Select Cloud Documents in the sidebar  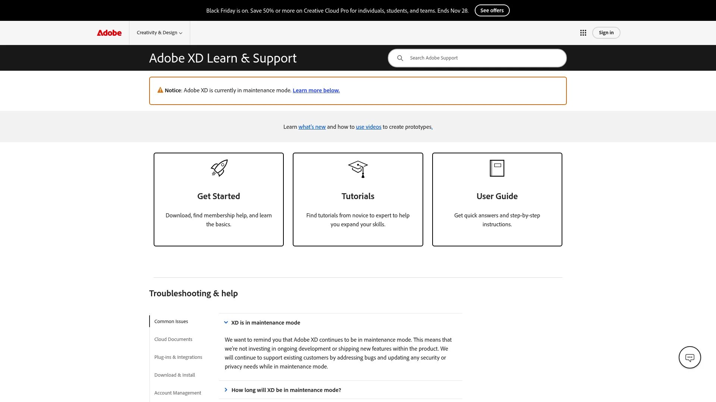(173, 339)
